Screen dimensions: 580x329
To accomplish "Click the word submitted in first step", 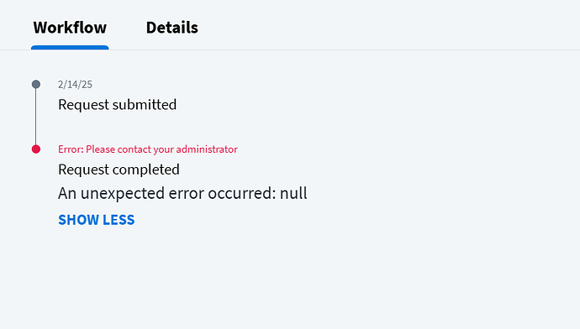I will (x=145, y=105).
